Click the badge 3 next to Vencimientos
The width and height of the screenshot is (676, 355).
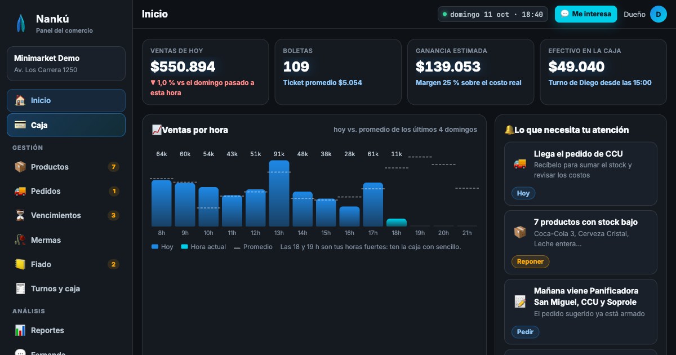point(113,215)
